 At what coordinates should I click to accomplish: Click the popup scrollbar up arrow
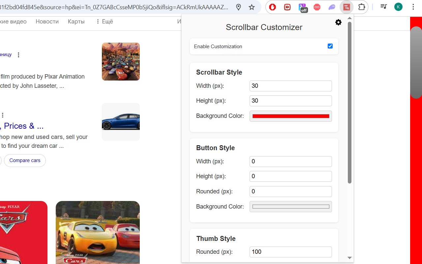pyautogui.click(x=350, y=18)
